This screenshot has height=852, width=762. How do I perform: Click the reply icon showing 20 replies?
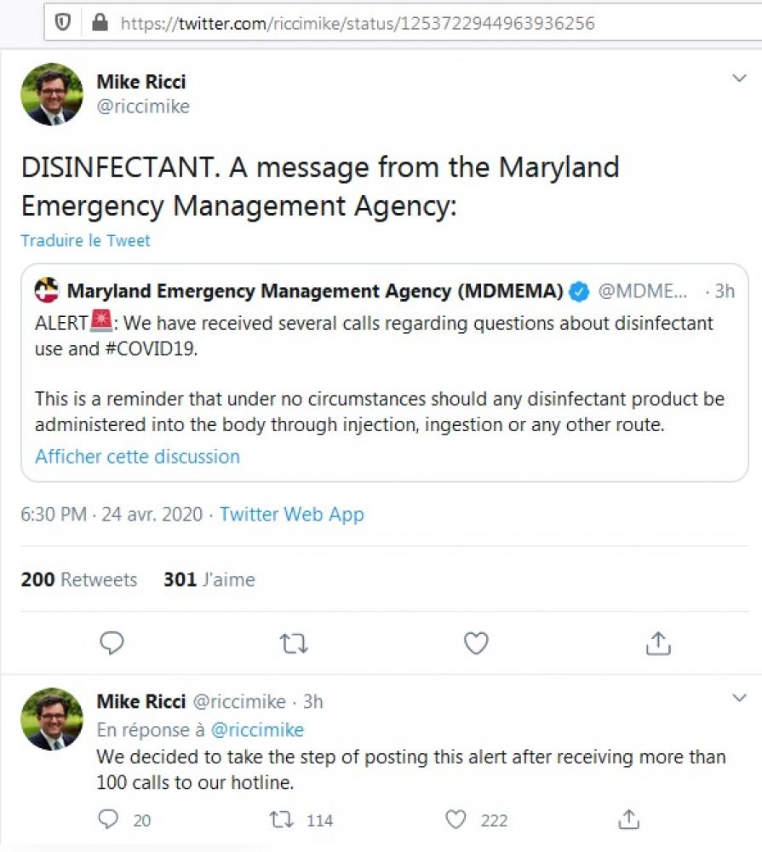pyautogui.click(x=108, y=819)
